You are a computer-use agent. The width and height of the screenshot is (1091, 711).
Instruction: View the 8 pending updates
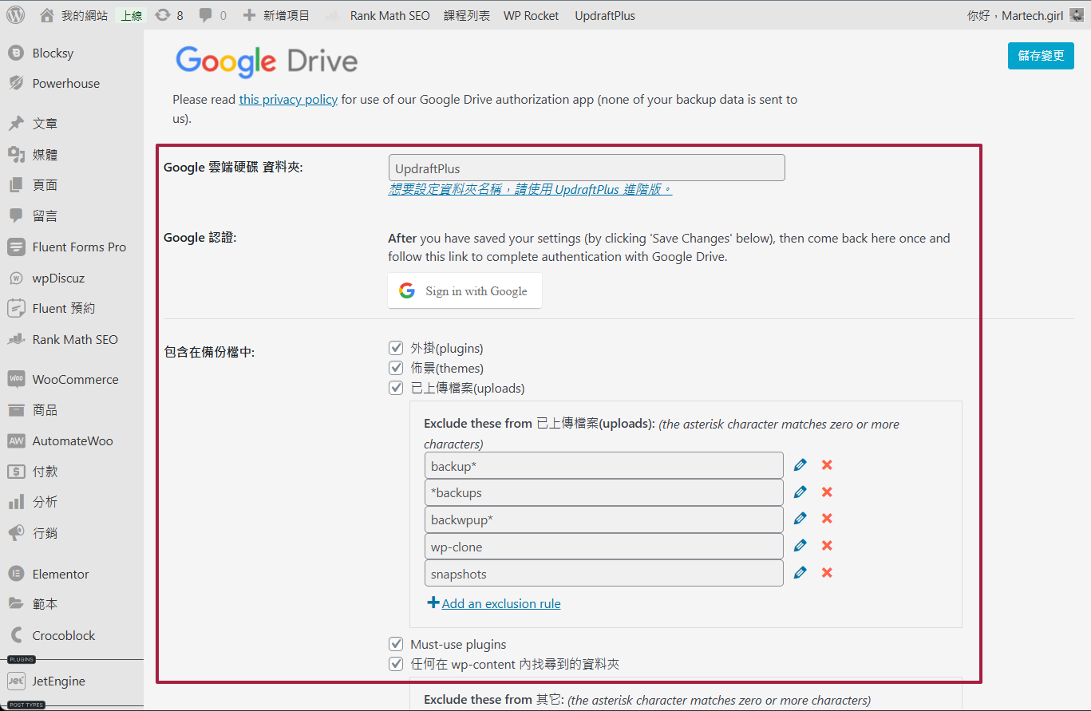[169, 14]
